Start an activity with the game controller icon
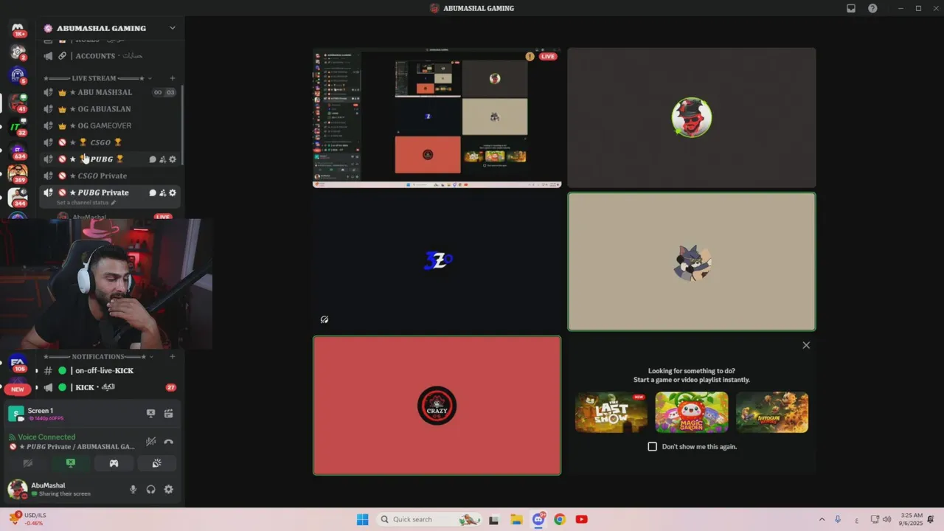This screenshot has width=944, height=531. click(x=114, y=463)
